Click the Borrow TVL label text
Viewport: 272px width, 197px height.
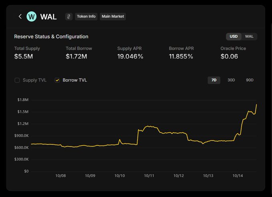(75, 80)
